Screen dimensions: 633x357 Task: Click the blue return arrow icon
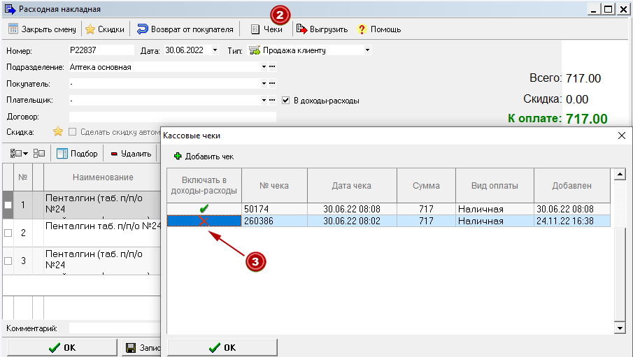[x=143, y=29]
